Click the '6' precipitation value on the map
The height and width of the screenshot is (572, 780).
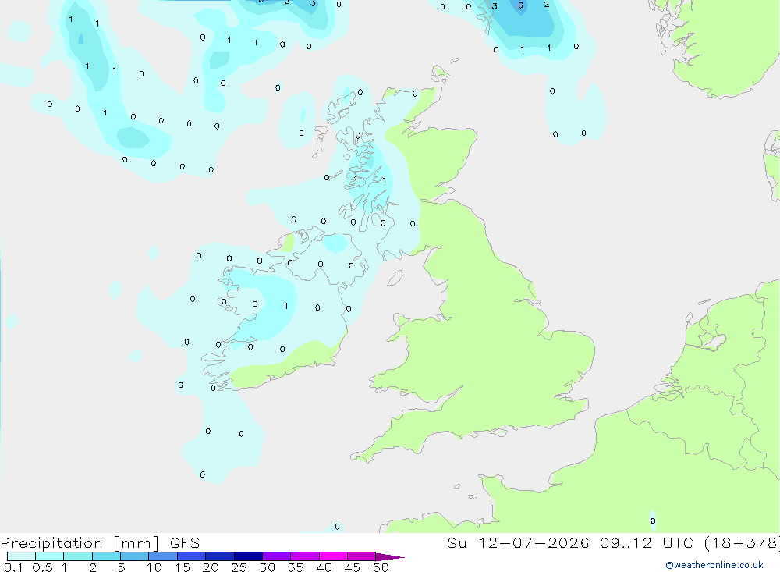520,5
